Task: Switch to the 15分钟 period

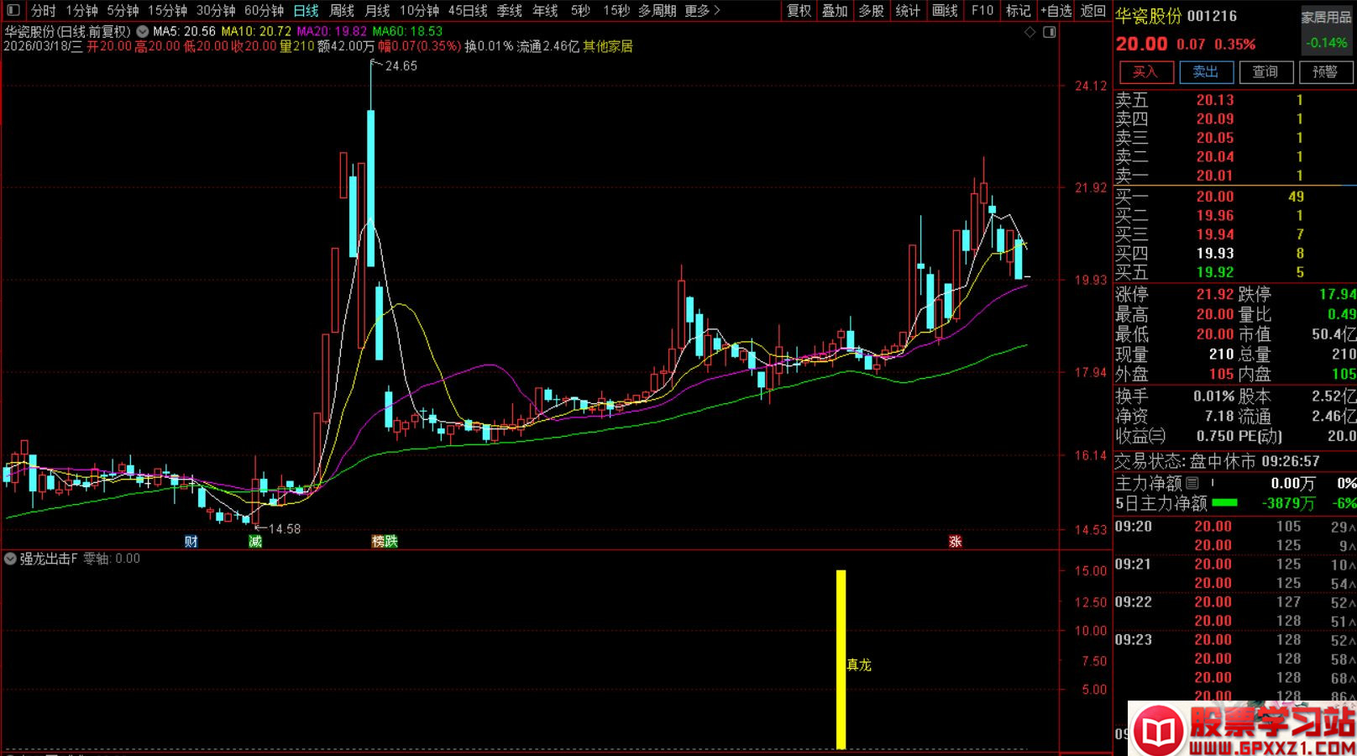Action: tap(167, 10)
